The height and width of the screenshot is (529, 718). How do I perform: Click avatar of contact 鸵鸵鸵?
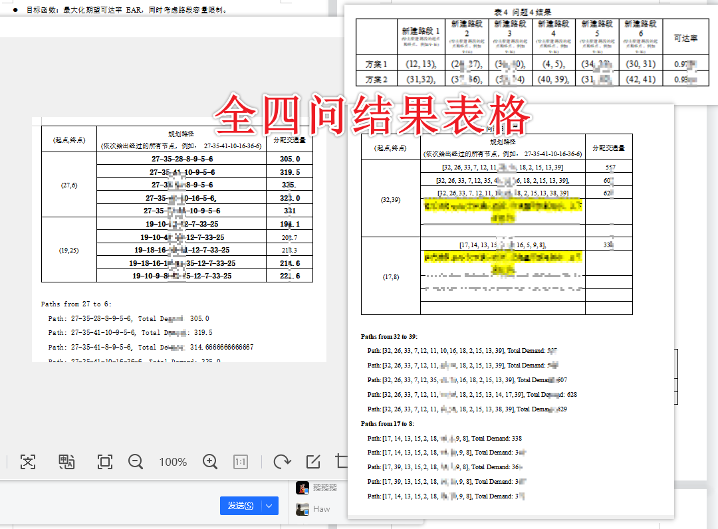[302, 488]
